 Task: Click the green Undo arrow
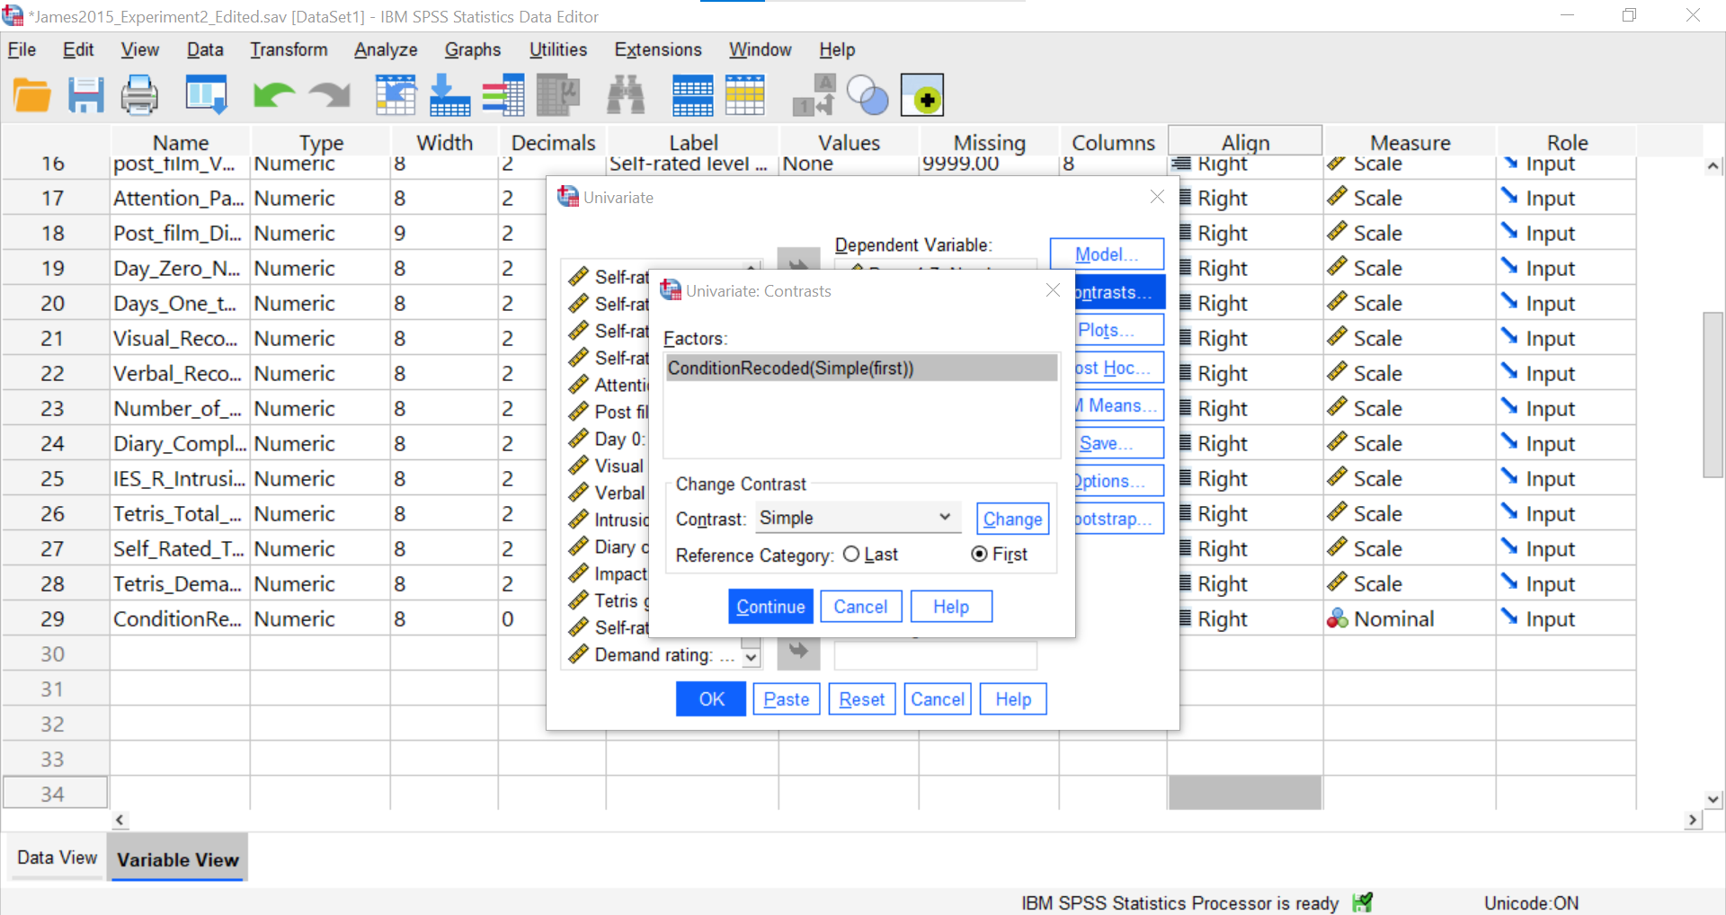[273, 95]
